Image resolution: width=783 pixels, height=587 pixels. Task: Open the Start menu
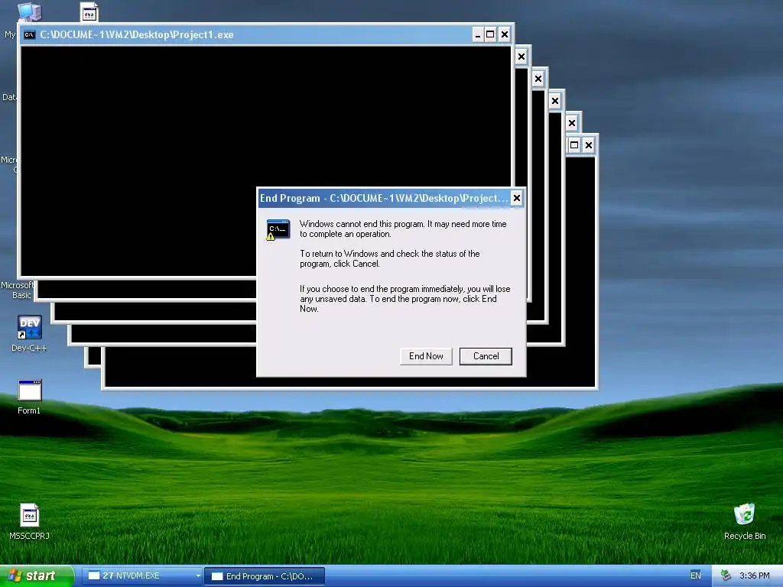click(x=37, y=576)
